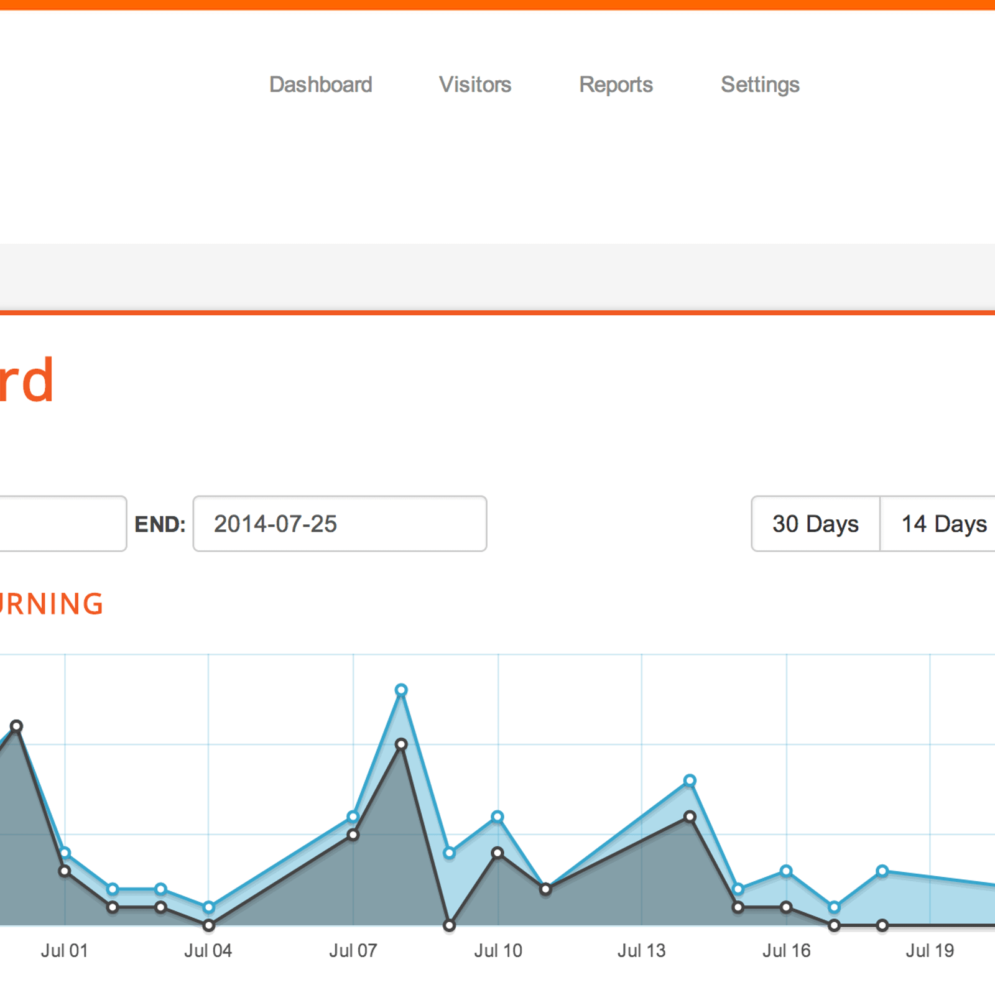
Task: Open the Dashboard menu item
Action: [x=320, y=85]
